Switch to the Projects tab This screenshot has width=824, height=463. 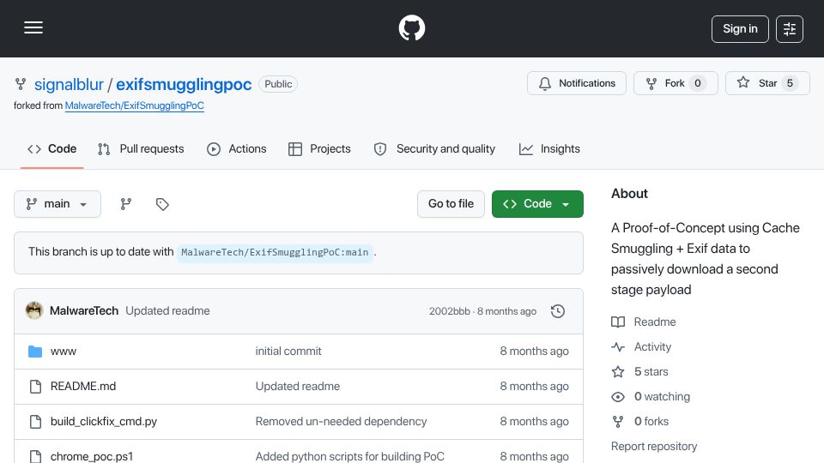(x=319, y=149)
